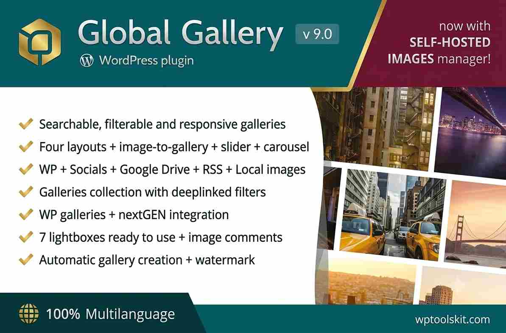The height and width of the screenshot is (333, 506).
Task: Click 'WP galleries + nextGEN integration' text
Action: pos(134,215)
